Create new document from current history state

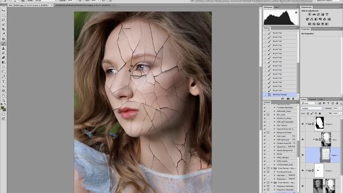tap(282, 99)
